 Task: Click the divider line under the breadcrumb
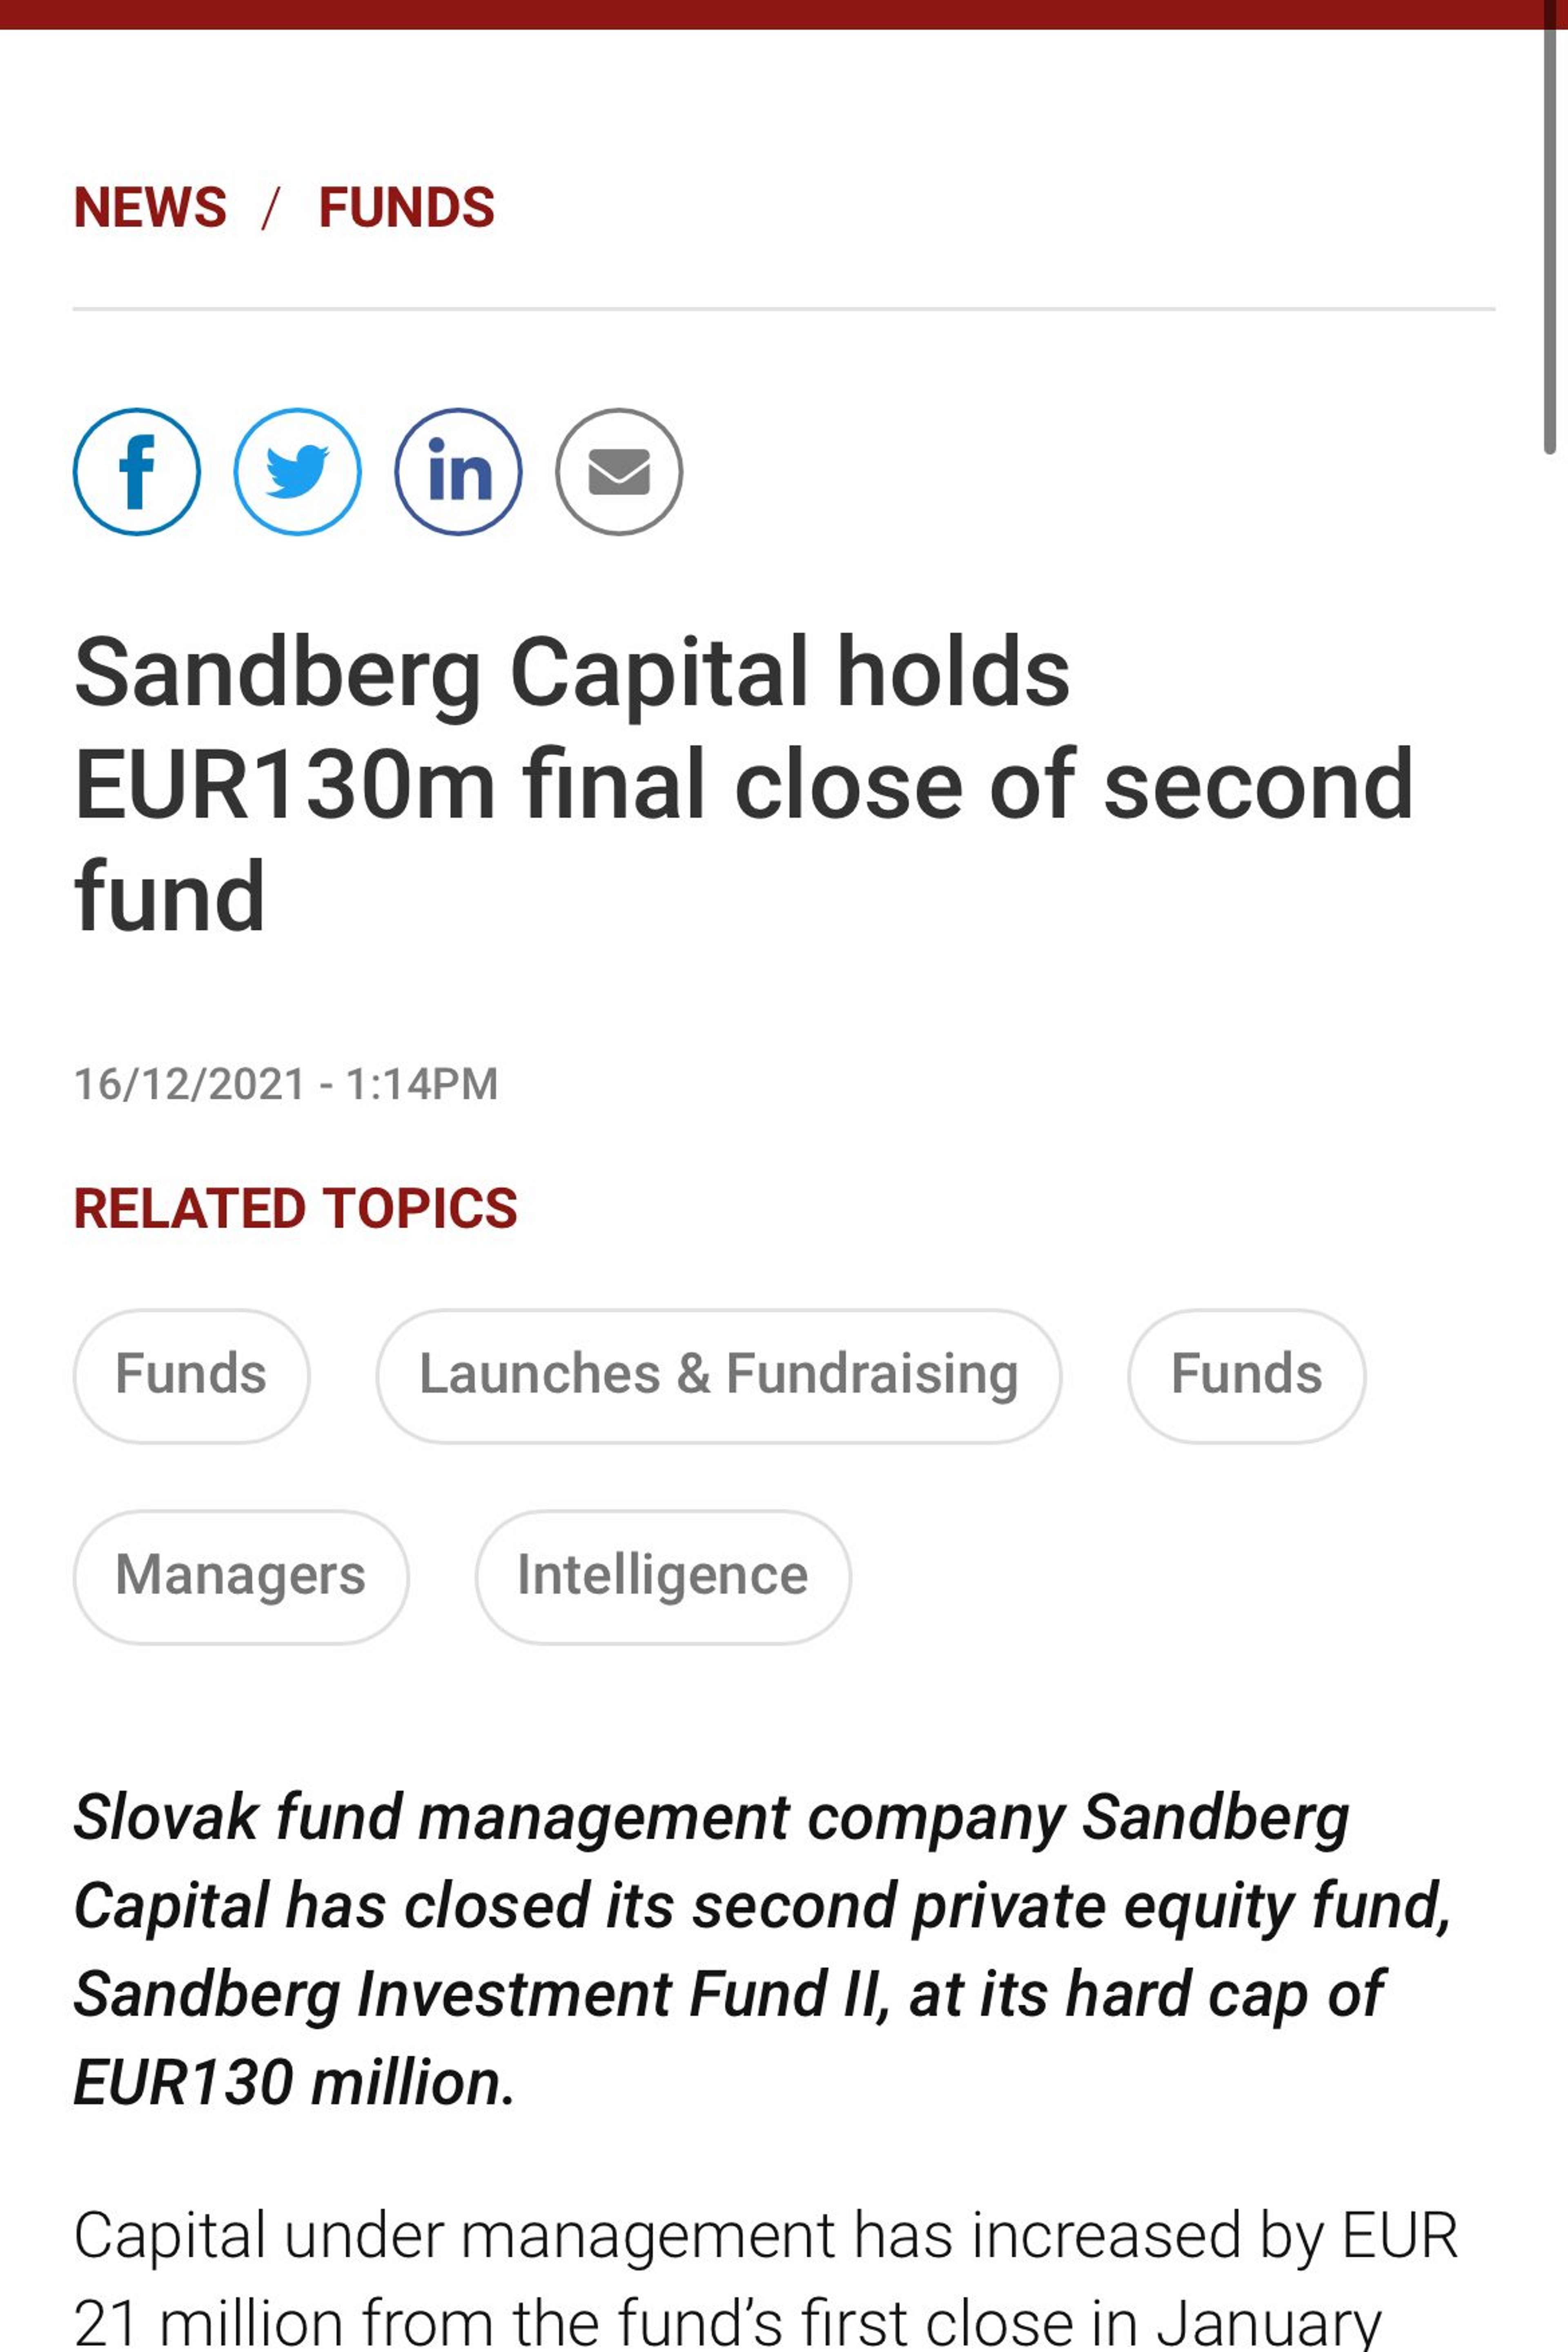pyautogui.click(x=784, y=309)
